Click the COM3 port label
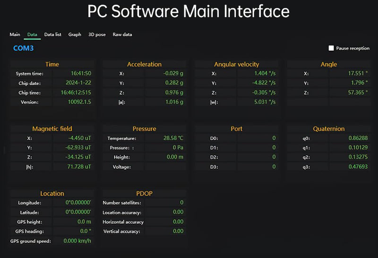 (23, 48)
